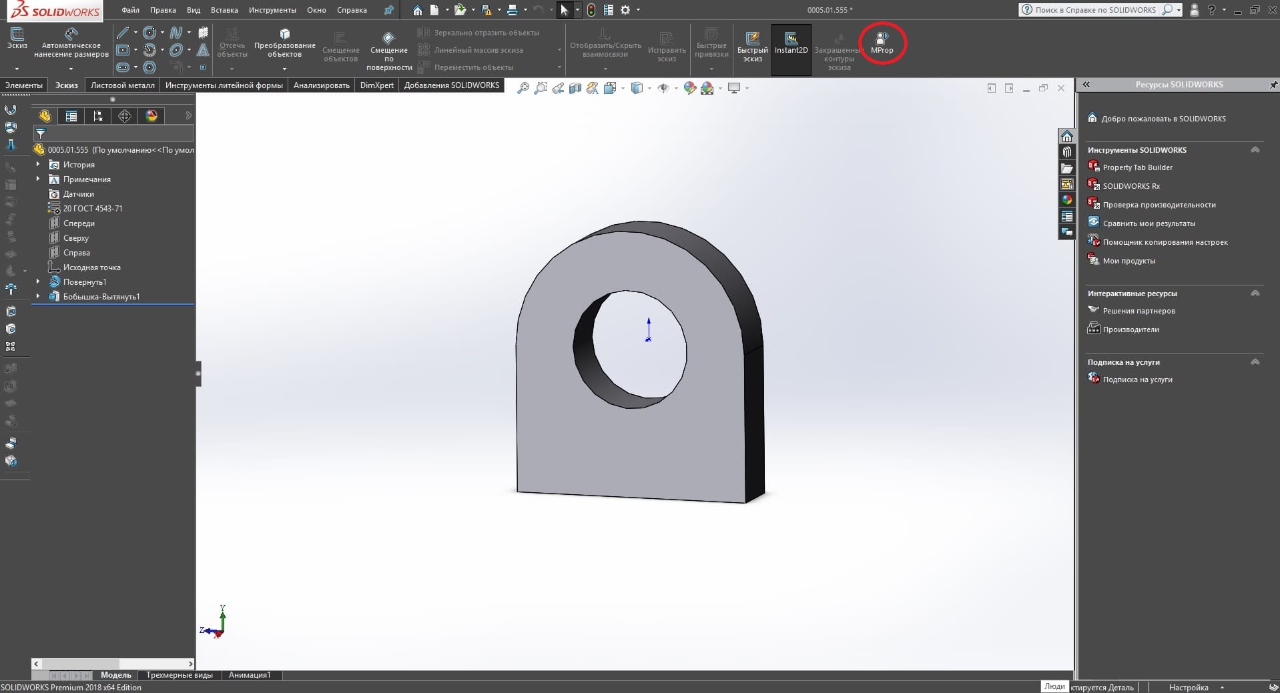Open the ConfigurationManager tab
This screenshot has width=1280, height=693.
coord(97,116)
